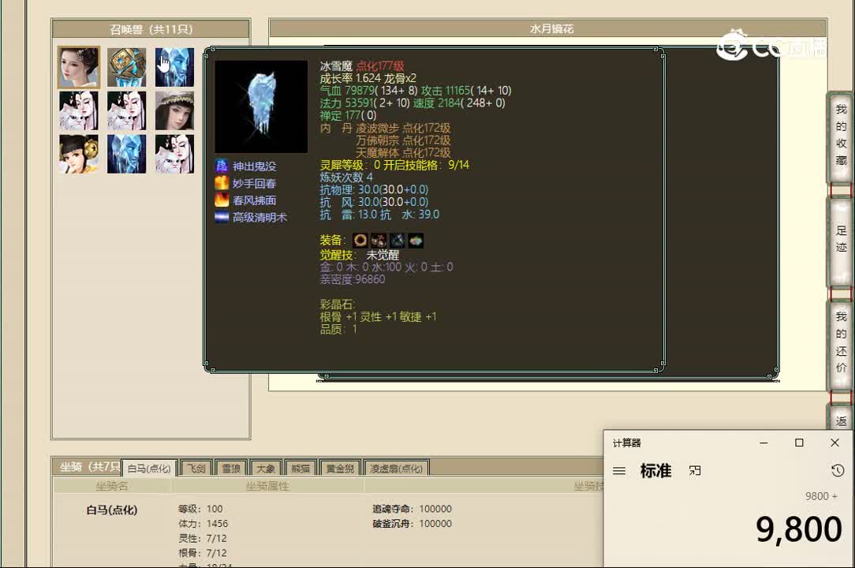
Task: Click the 水月镜花 panel header
Action: coord(548,28)
